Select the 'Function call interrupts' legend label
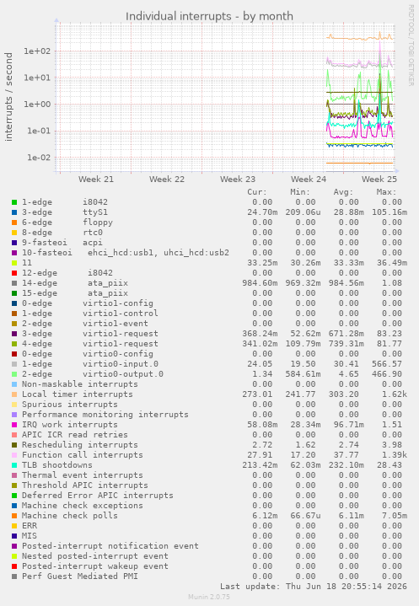Image resolution: width=419 pixels, height=606 pixels. (83, 455)
